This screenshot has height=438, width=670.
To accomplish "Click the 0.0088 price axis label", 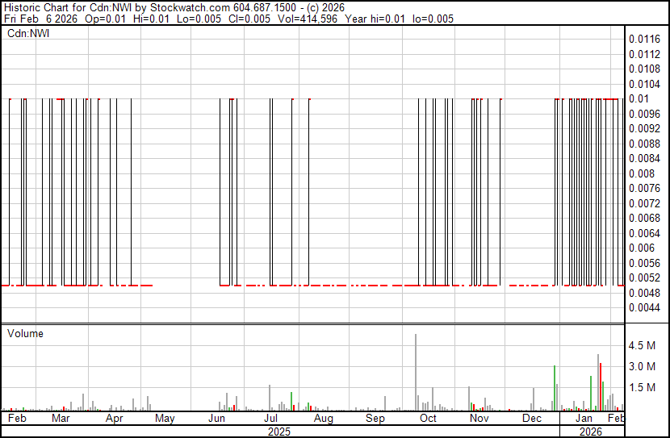I will pos(644,144).
